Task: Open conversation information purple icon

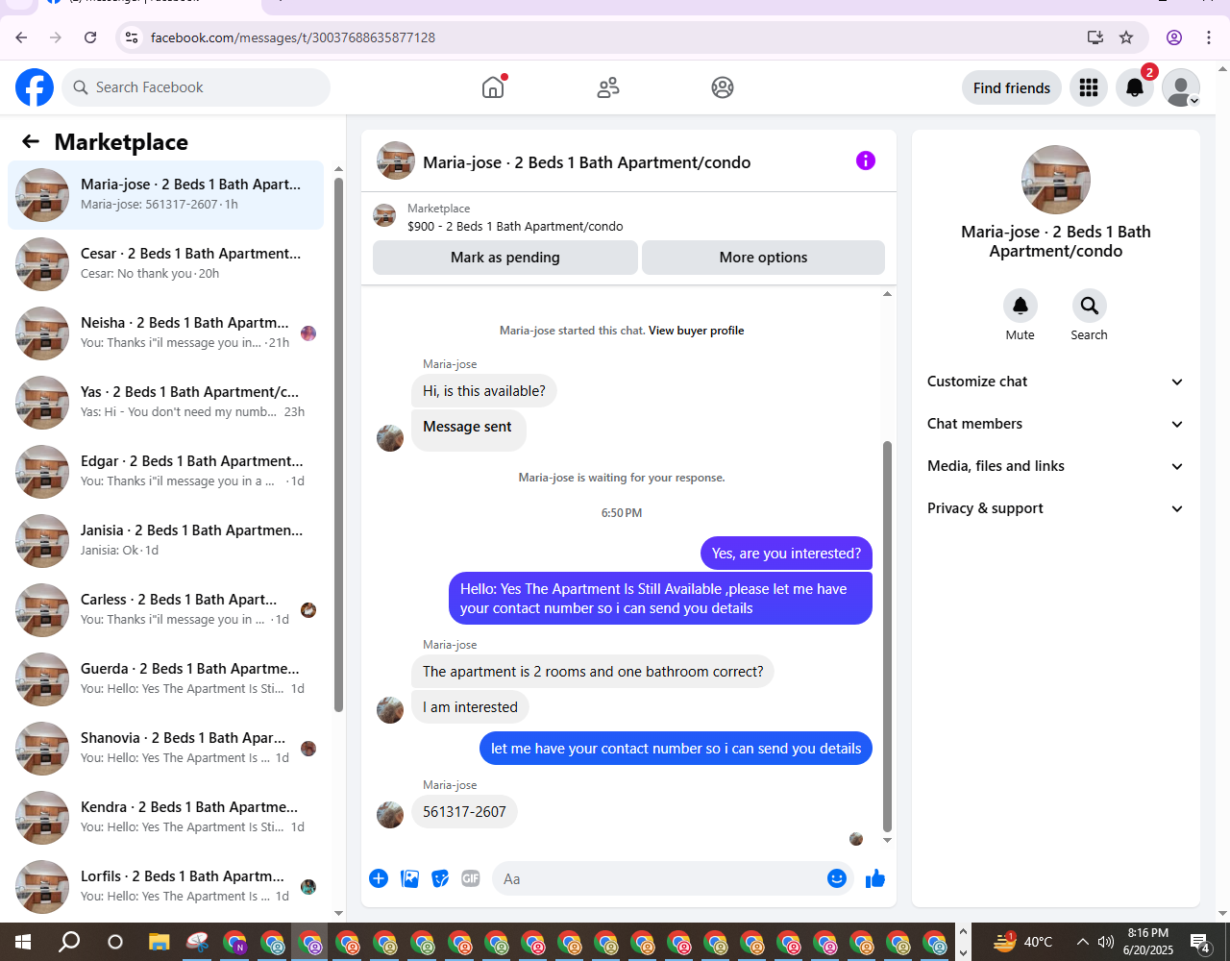Action: point(866,160)
